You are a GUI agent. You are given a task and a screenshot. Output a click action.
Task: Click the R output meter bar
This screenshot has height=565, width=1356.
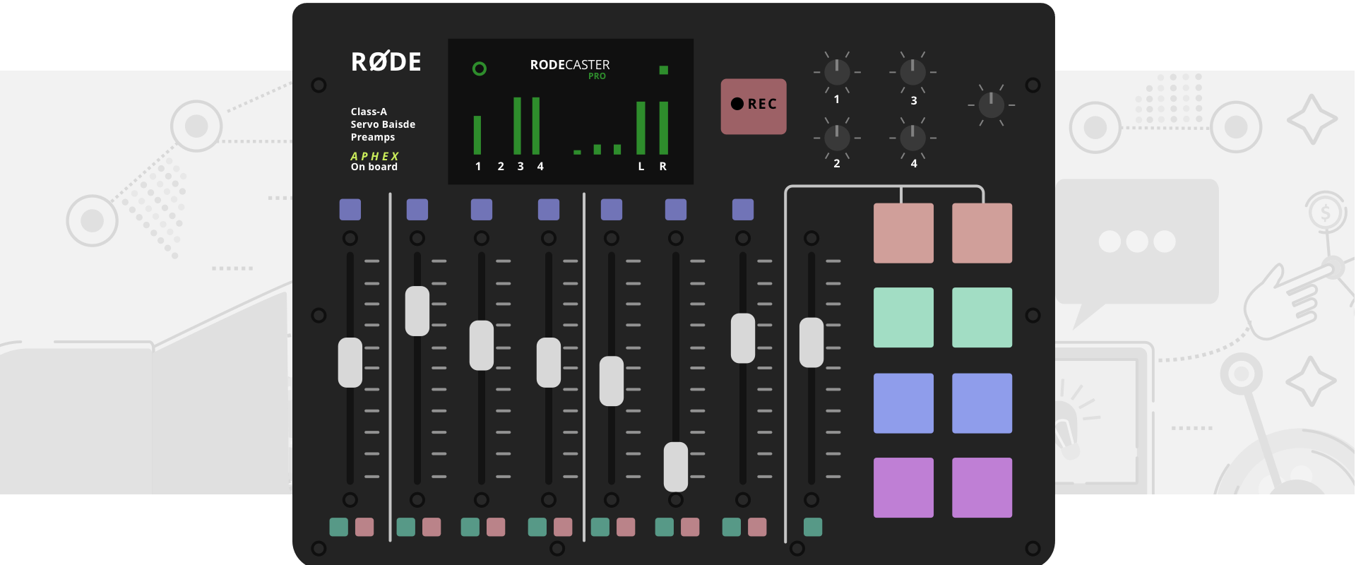pyautogui.click(x=664, y=128)
